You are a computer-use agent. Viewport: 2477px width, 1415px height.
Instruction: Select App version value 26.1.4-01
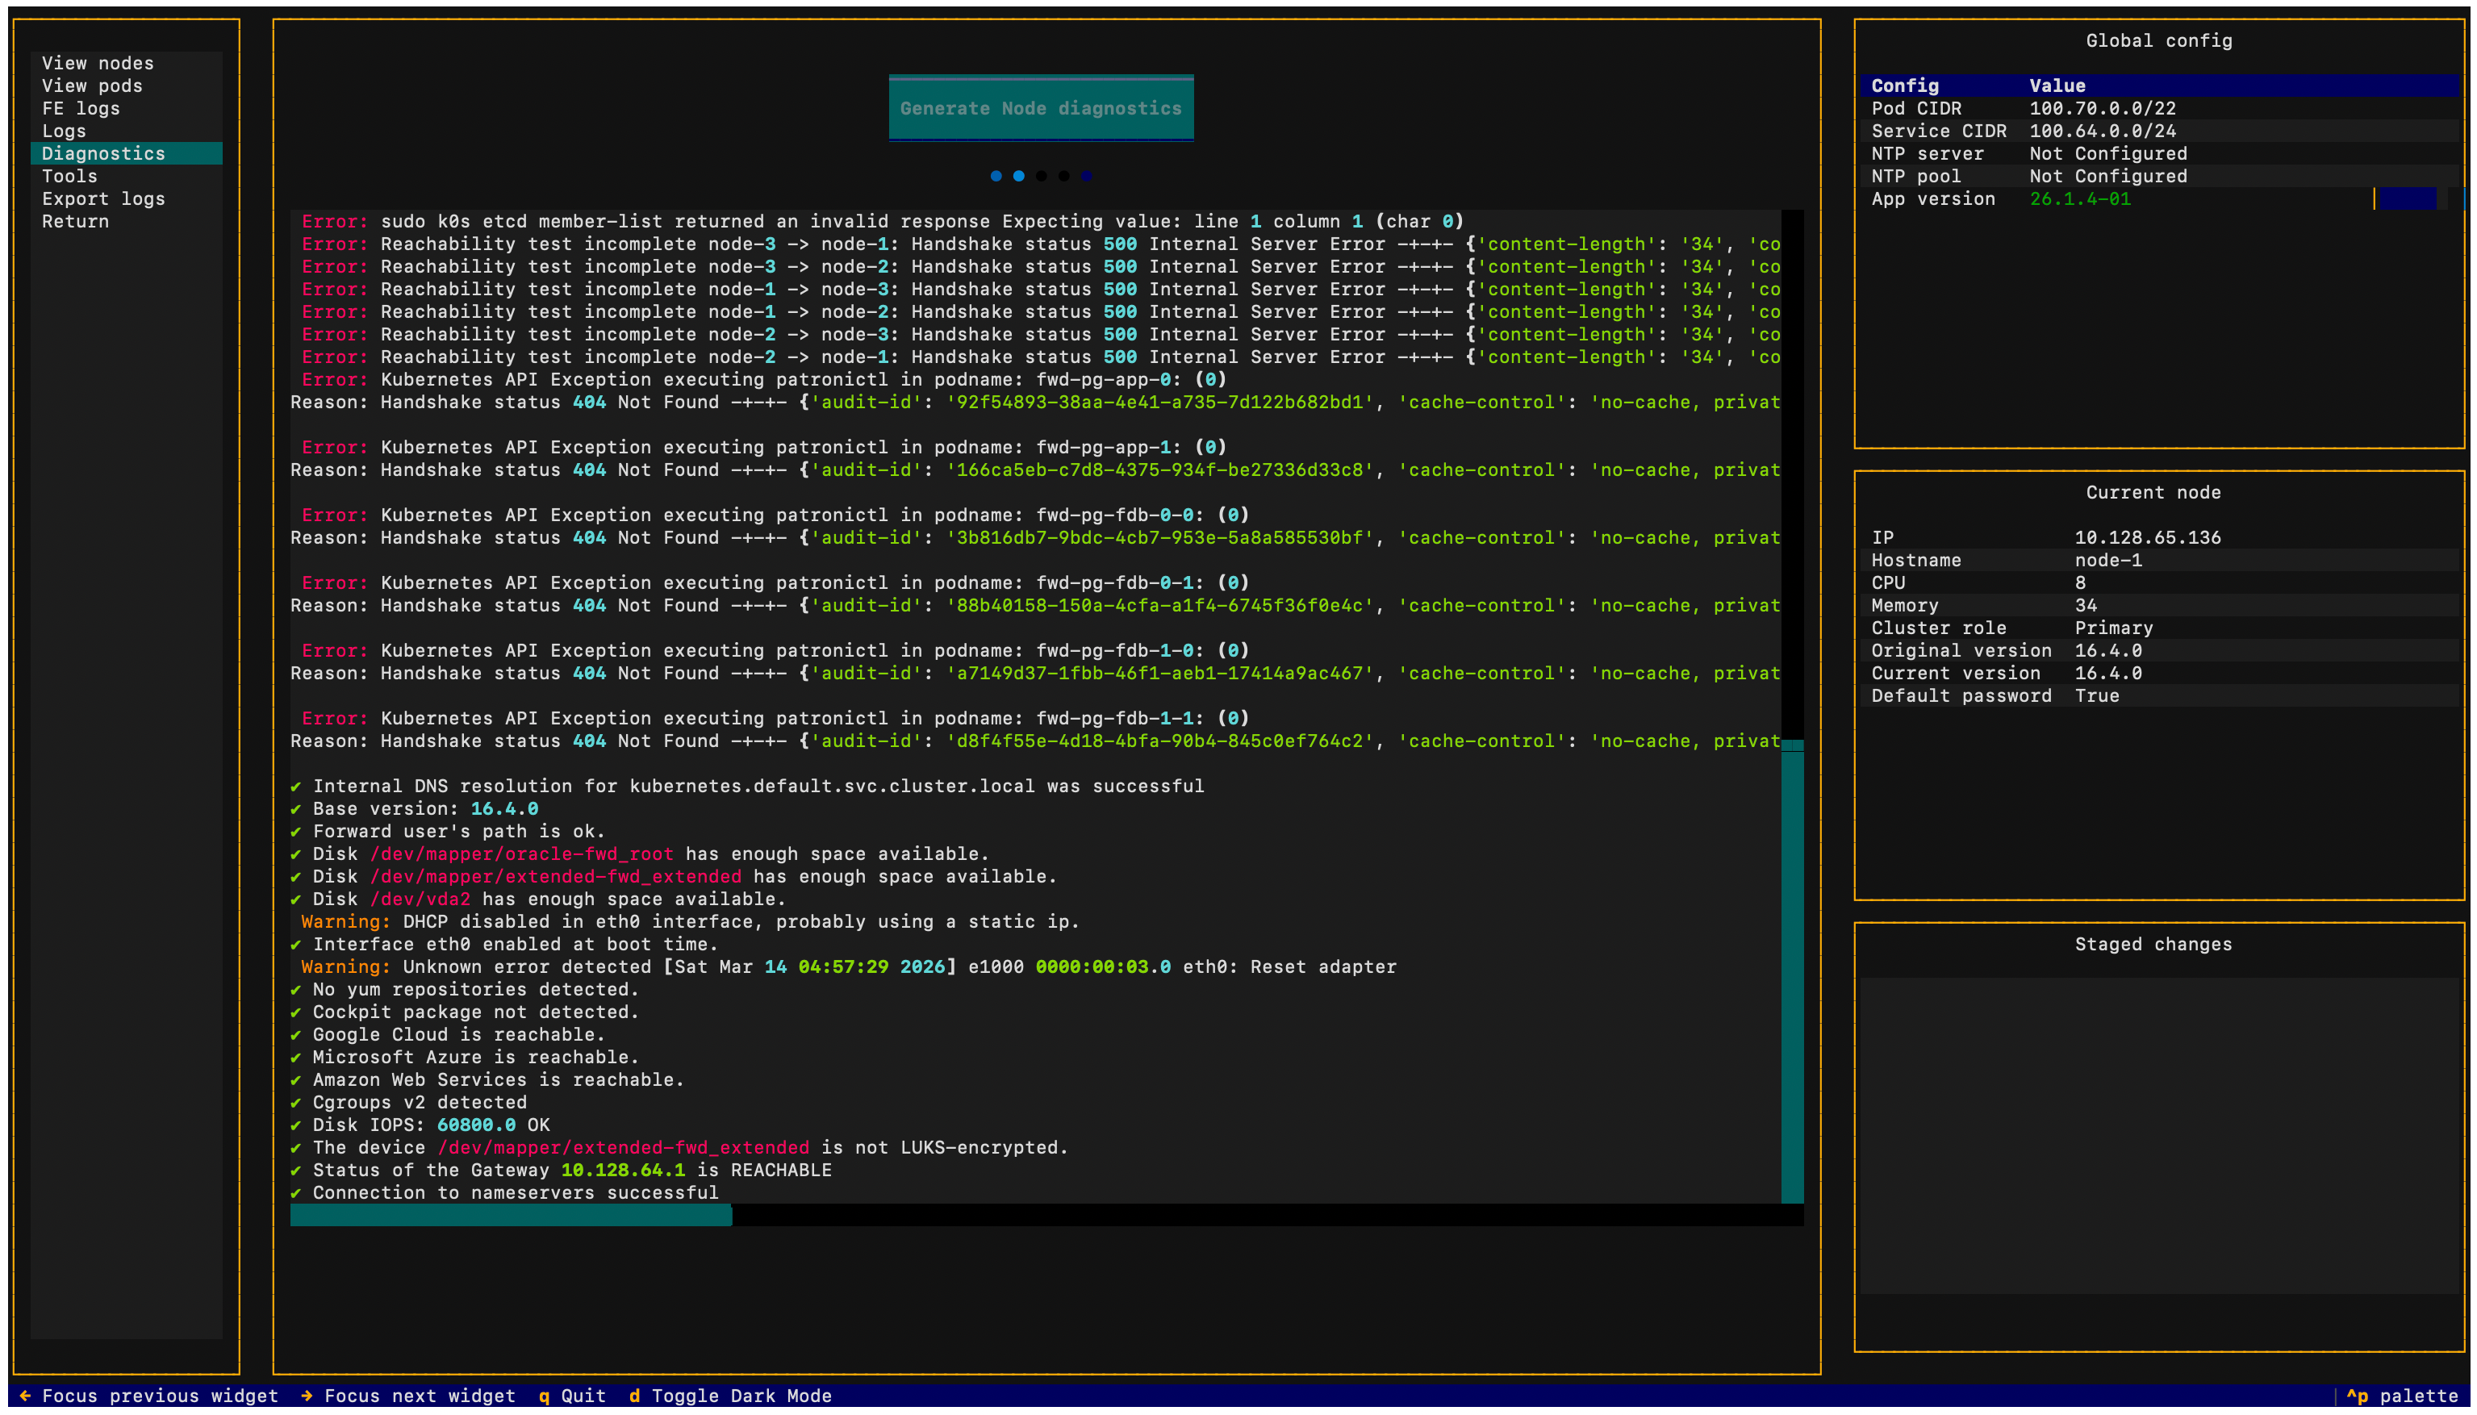click(2079, 198)
